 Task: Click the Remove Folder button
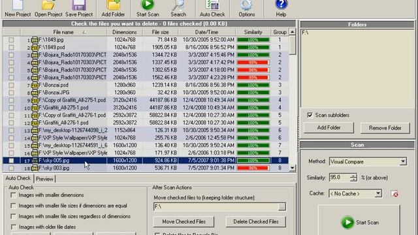pyautogui.click(x=385, y=128)
